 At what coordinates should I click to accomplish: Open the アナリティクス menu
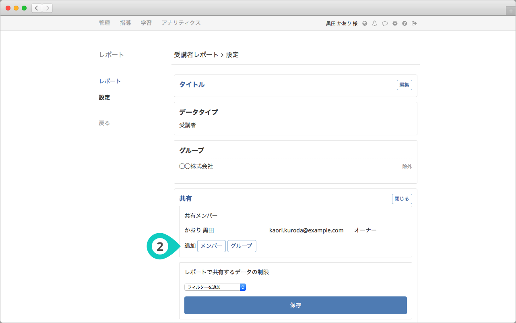point(181,23)
